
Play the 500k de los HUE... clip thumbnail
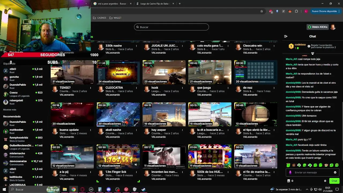click(x=210, y=157)
